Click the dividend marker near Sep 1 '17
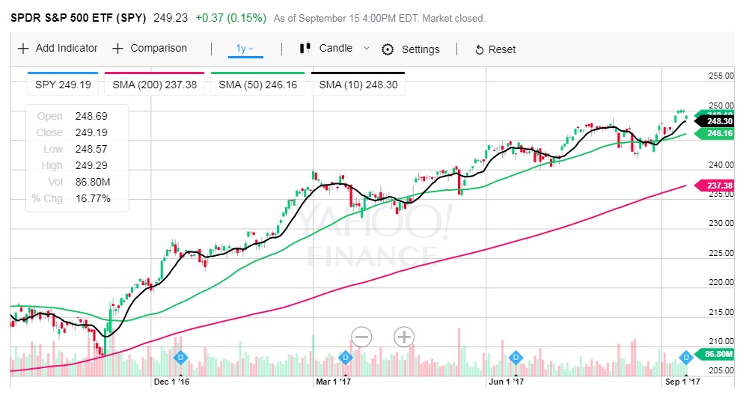The width and height of the screenshot is (755, 413). [x=685, y=358]
